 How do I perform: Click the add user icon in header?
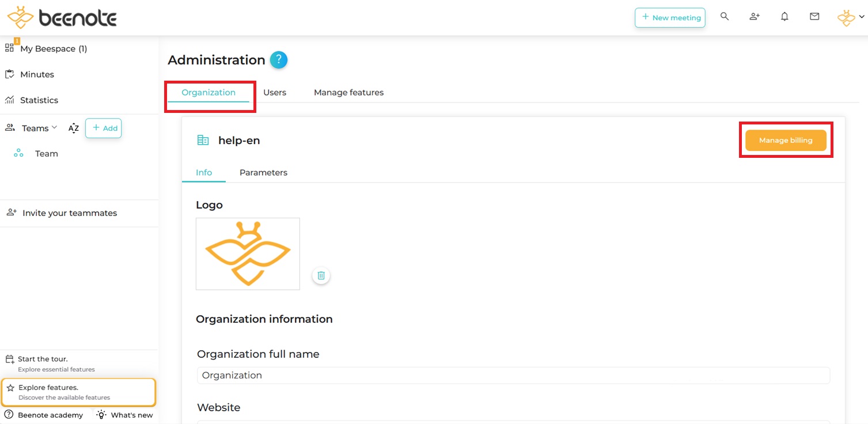[x=755, y=17]
